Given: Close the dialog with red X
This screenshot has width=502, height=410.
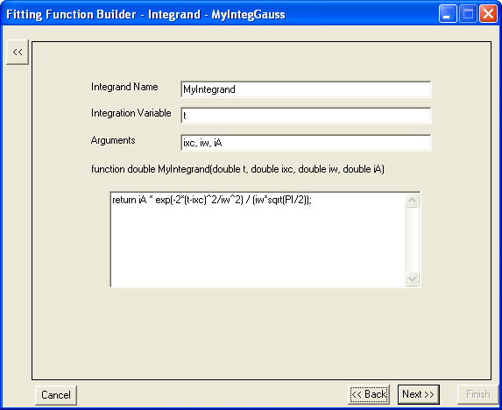Looking at the screenshot, I should coord(488,14).
